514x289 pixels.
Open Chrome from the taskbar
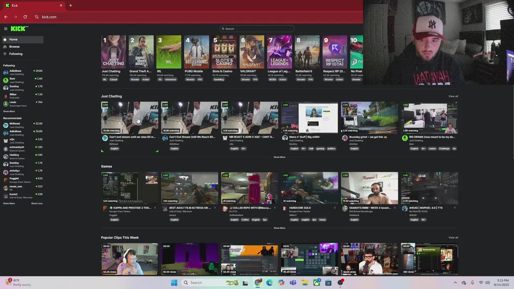[x=258, y=283]
